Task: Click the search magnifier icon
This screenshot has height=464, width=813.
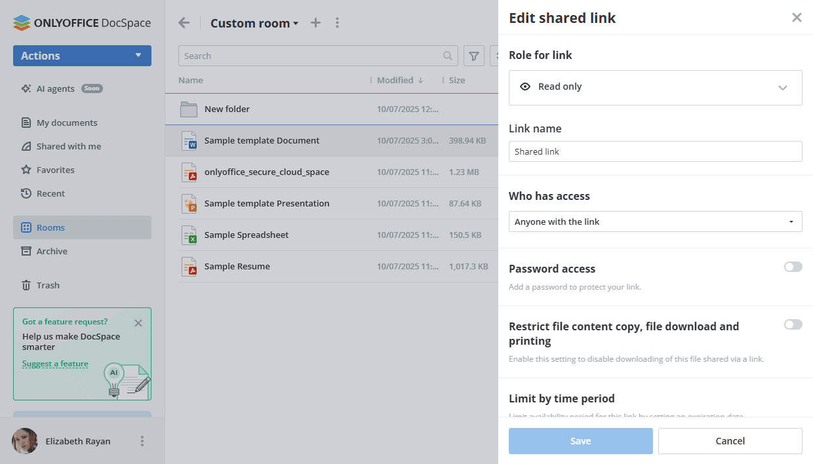Action: pyautogui.click(x=448, y=56)
